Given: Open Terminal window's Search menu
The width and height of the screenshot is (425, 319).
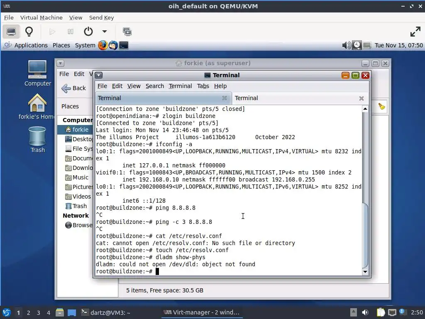Looking at the screenshot, I should tap(155, 86).
